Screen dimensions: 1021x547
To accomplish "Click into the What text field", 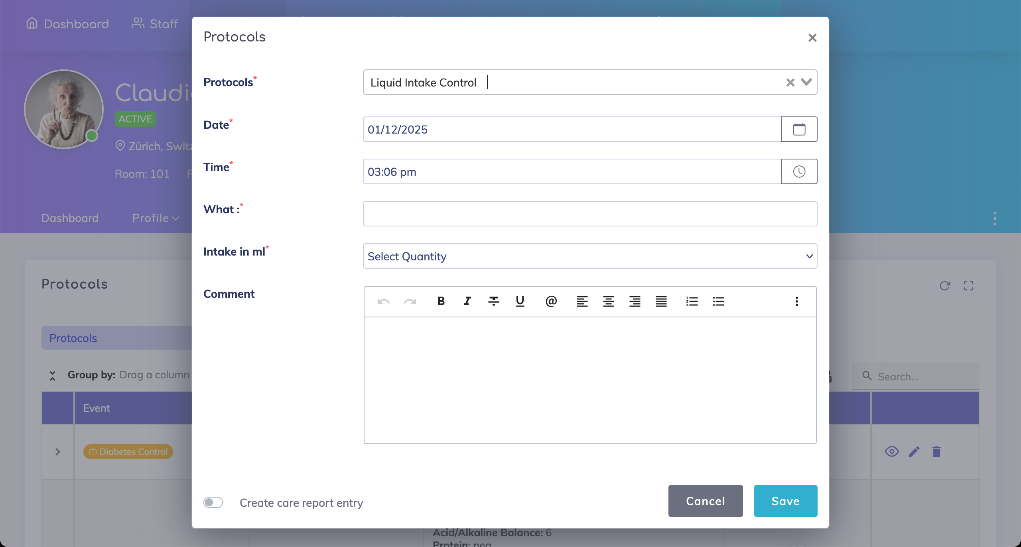I will click(x=590, y=214).
